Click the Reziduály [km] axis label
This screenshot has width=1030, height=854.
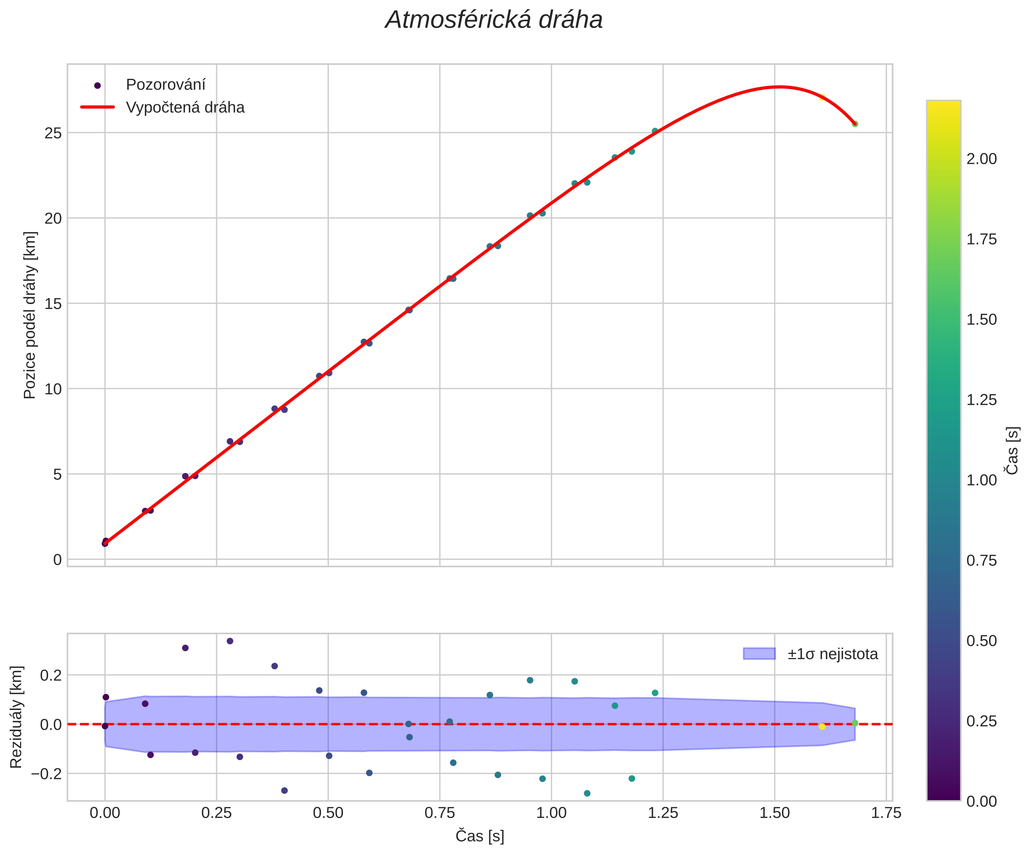16,716
